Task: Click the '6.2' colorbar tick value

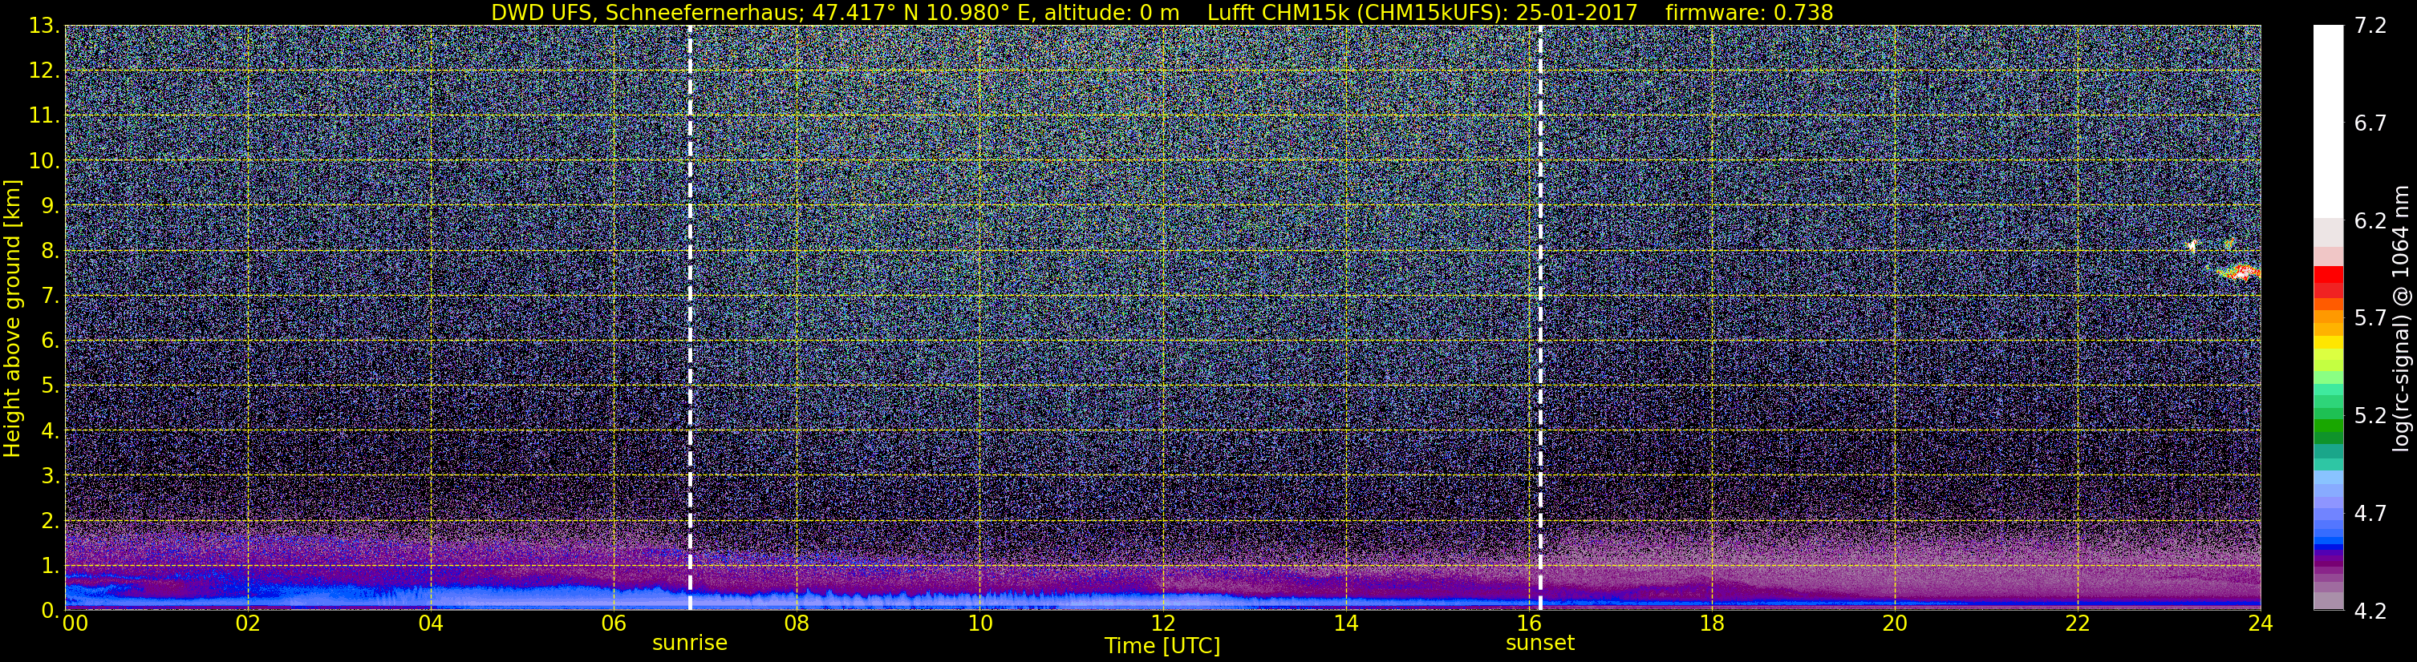Action: (x=2370, y=221)
